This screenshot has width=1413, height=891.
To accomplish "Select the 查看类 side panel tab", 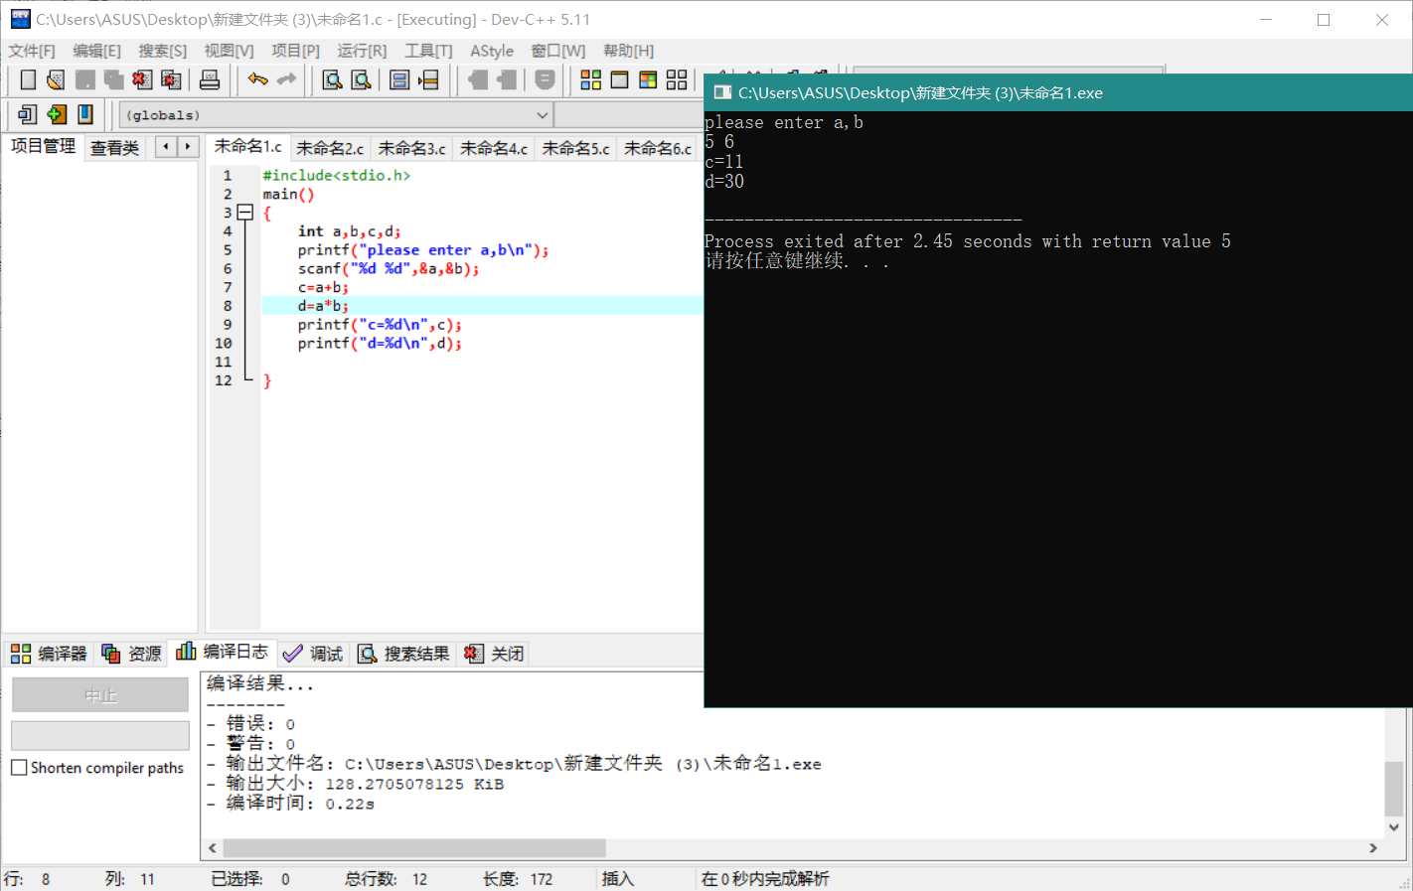I will click(x=114, y=149).
